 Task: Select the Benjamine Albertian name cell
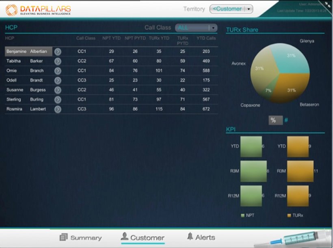[x=28, y=52]
